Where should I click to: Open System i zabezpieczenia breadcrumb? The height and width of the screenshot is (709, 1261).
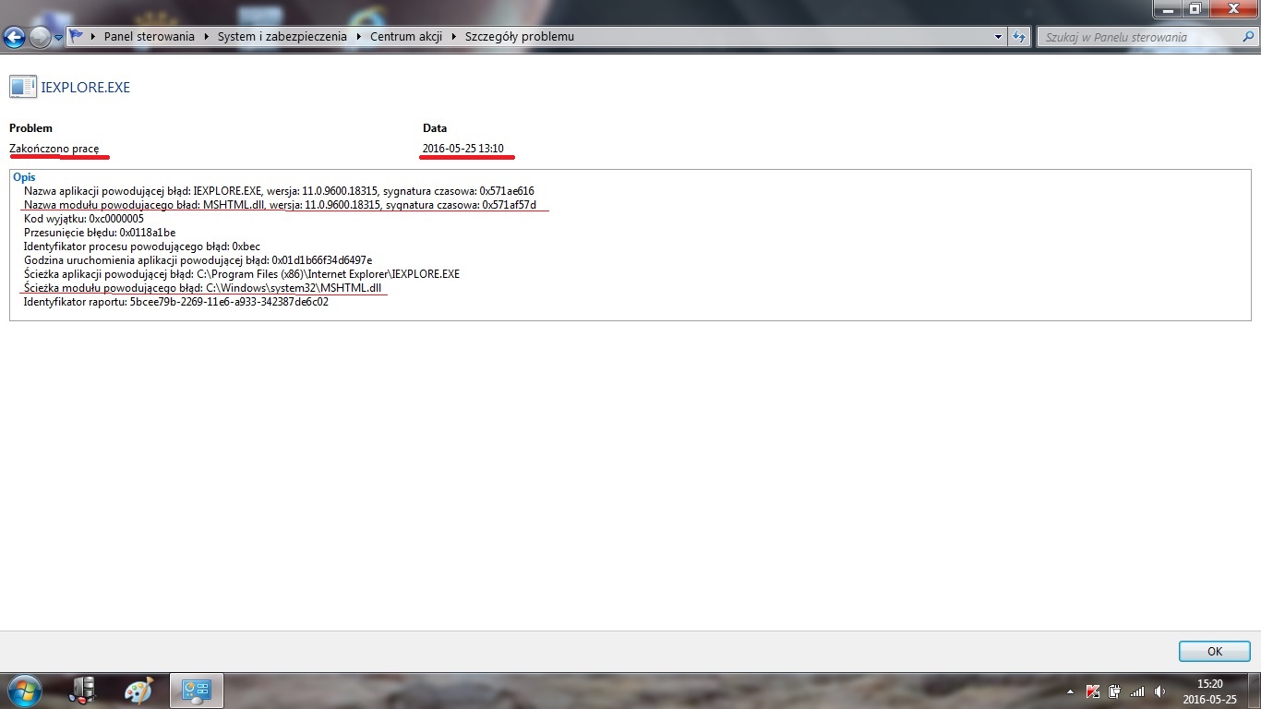[x=282, y=37]
